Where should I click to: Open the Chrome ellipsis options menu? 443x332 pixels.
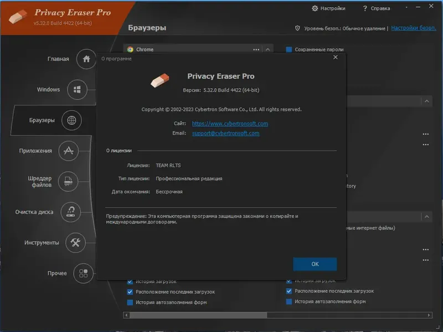[255, 49]
